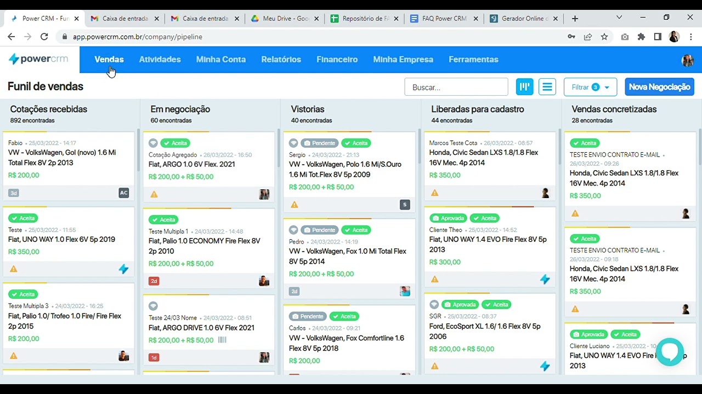Click avatar on Pedro Fox card
This screenshot has width=702, height=394.
point(405,291)
